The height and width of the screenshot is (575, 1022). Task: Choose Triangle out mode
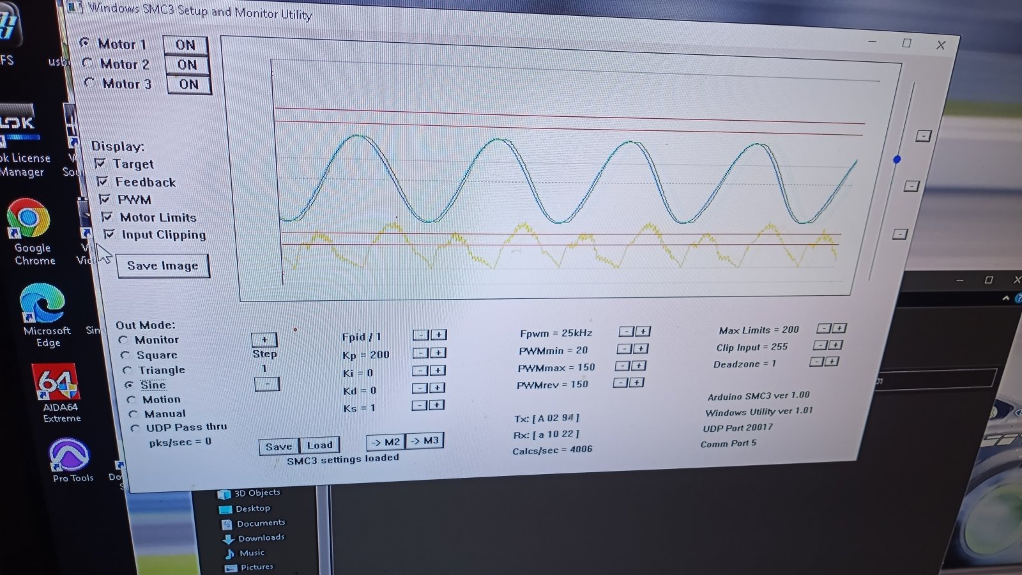click(x=127, y=370)
